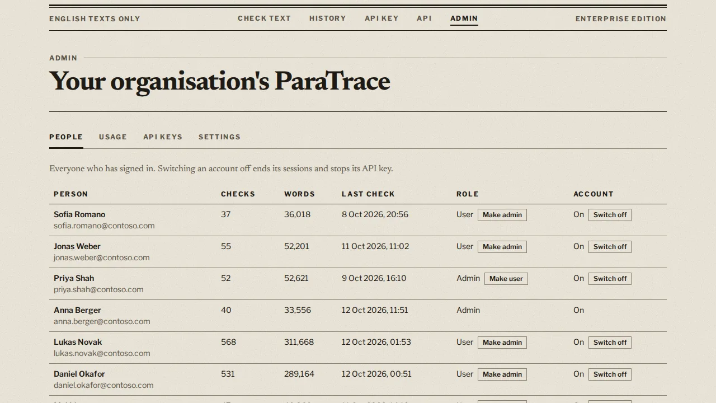
Task: Click the name Anna Berger
Action: click(77, 310)
